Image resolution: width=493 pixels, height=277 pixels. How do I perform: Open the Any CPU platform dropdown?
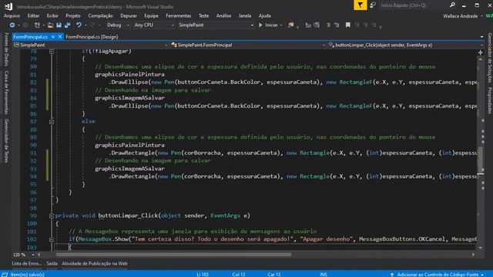pos(154,25)
